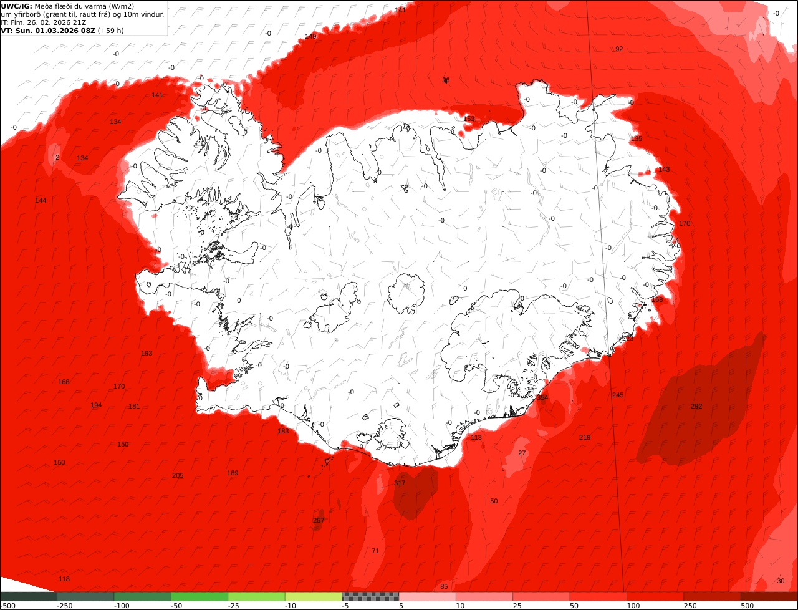Viewport: 798px width, 610px height.
Task: Pick the yellow-green swatch between -10 and -5
Action: 314,596
